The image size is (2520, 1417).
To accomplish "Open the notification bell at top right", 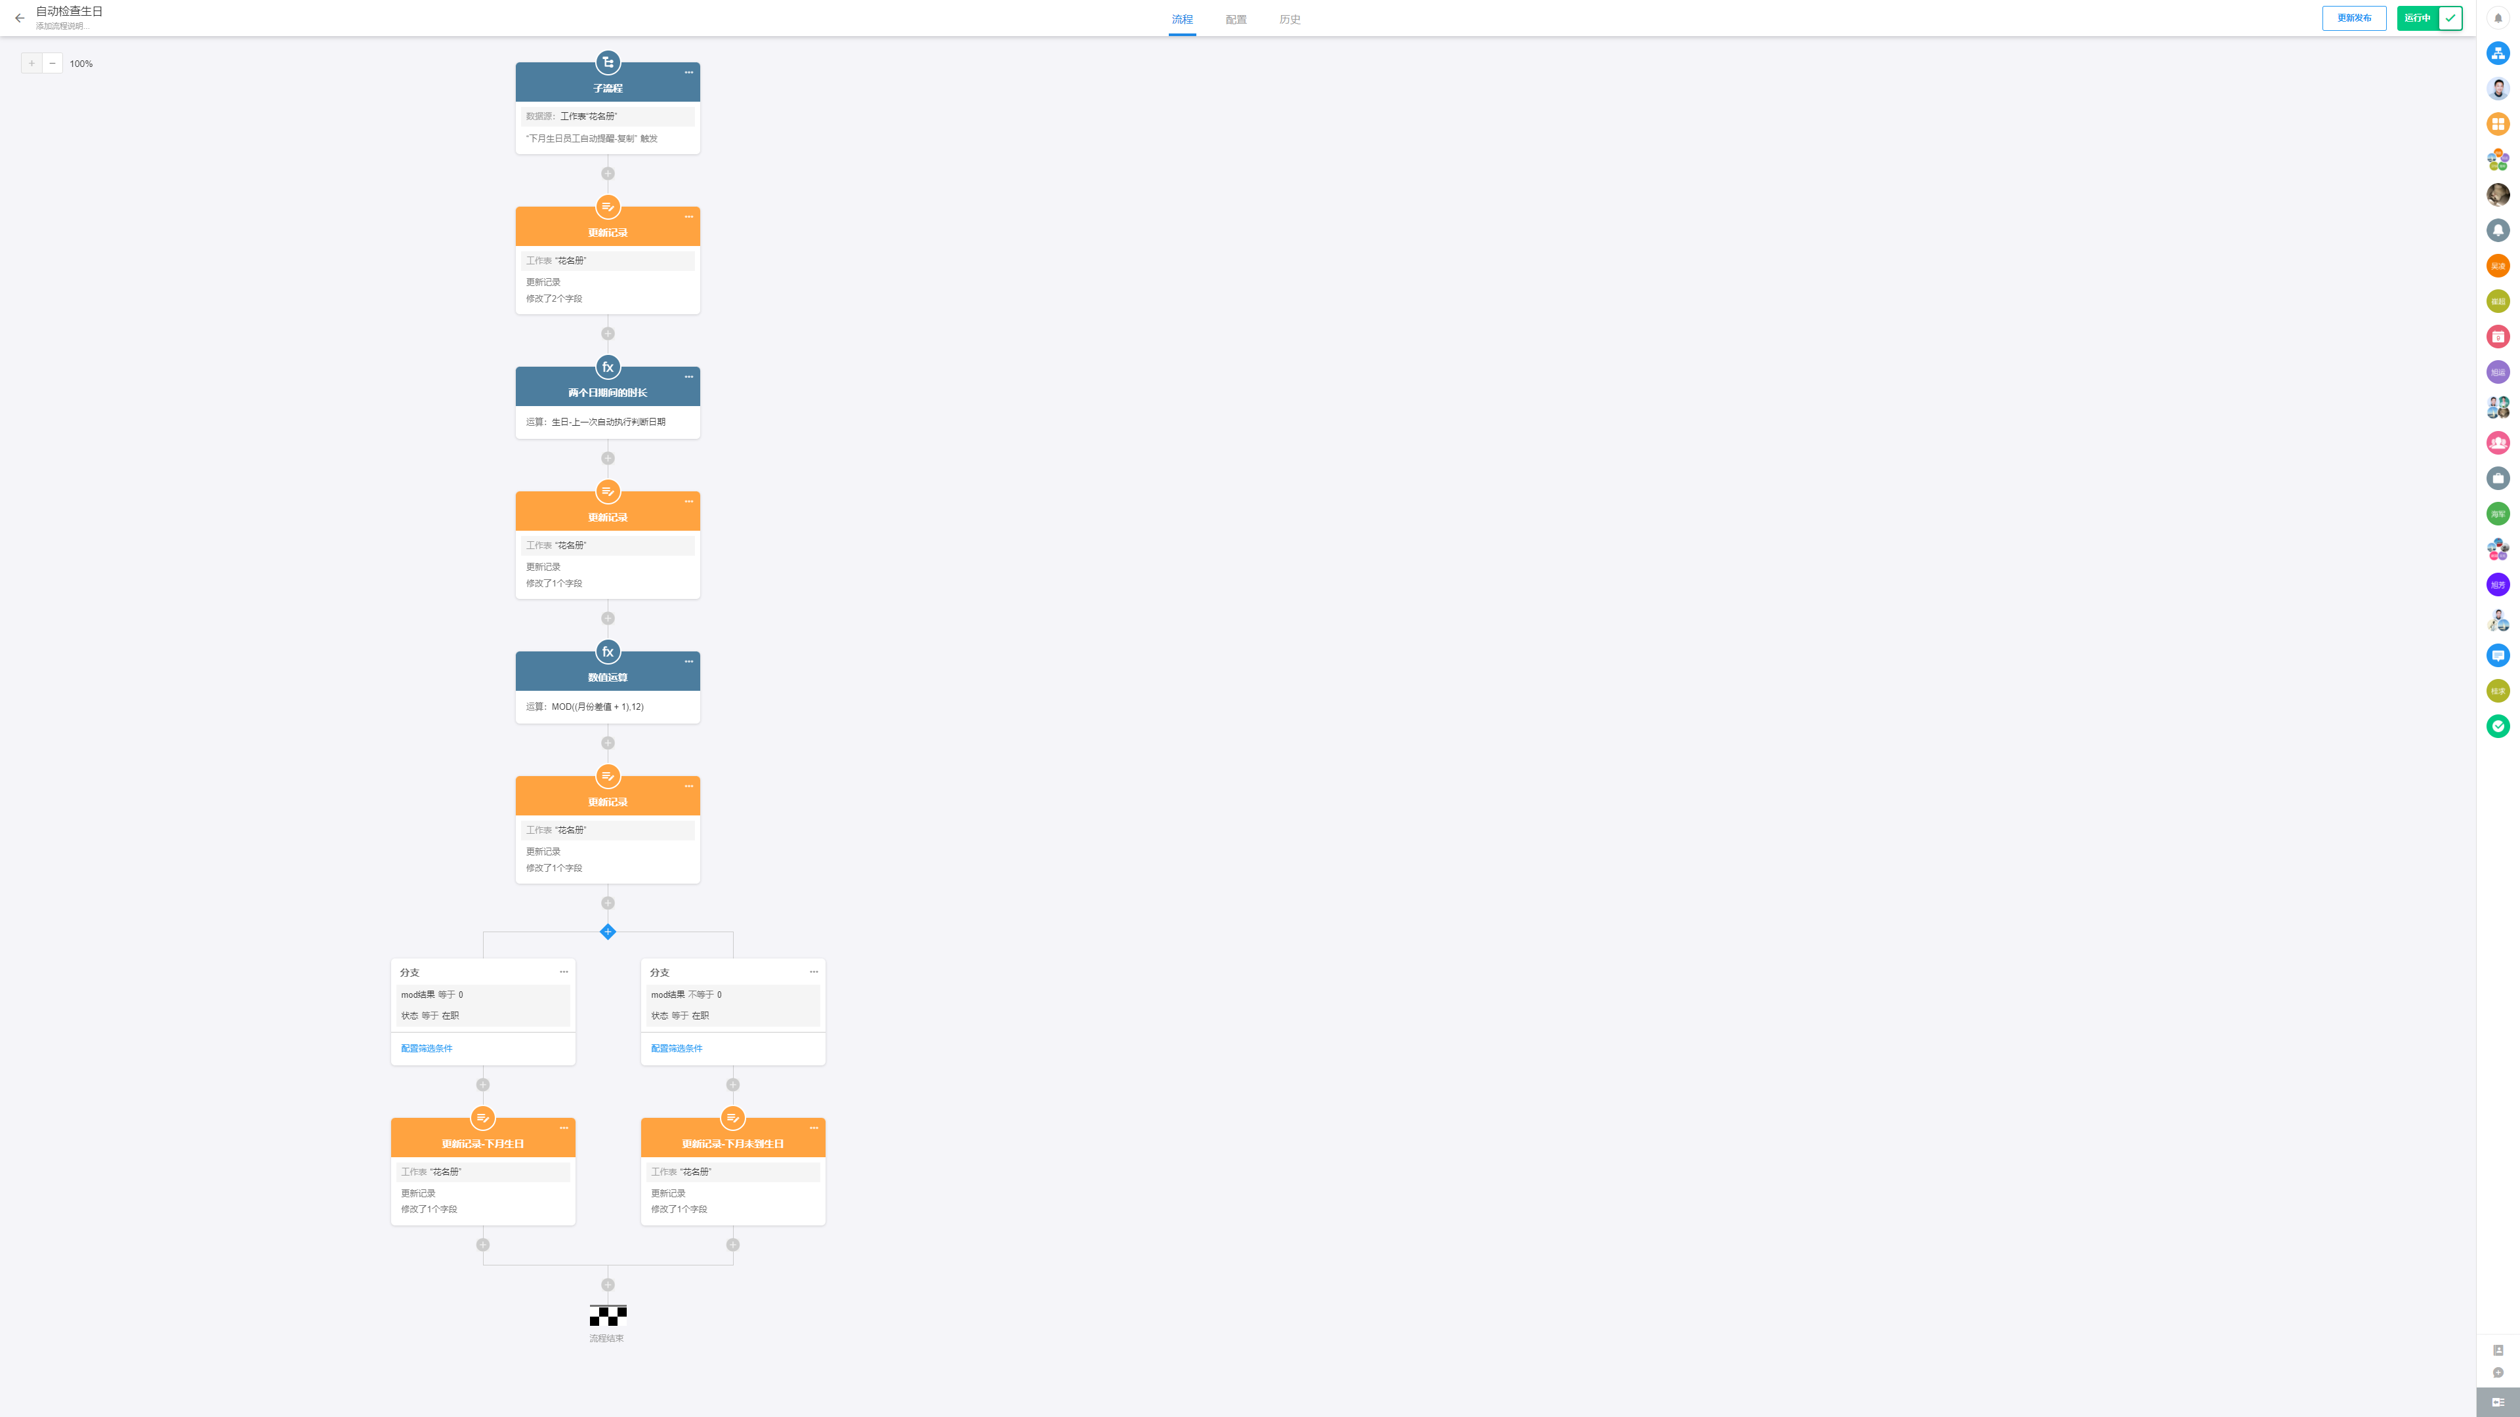I will [x=2498, y=18].
